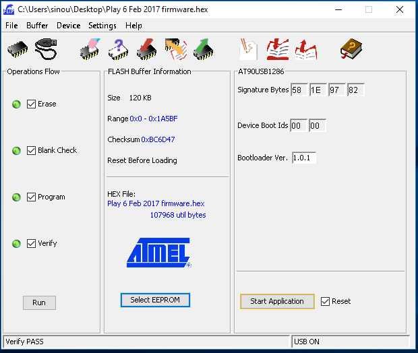Click the Load HEX File book icon

coord(278,49)
